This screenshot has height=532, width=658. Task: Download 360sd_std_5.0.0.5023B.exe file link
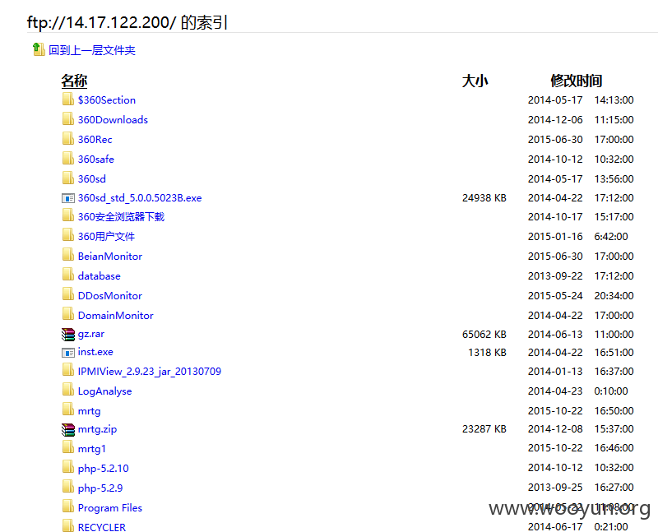tap(140, 198)
